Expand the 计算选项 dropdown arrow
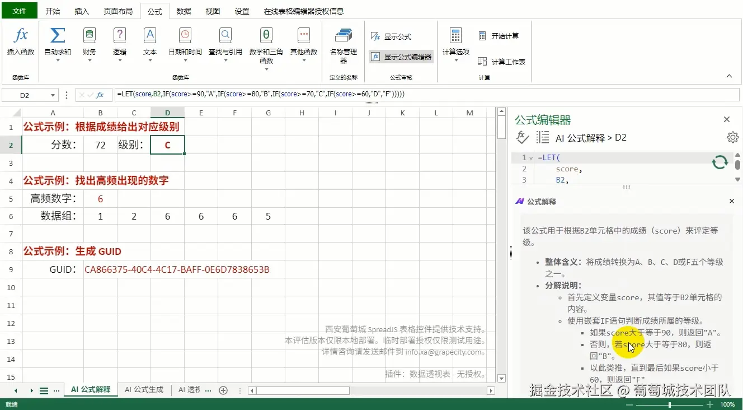Screen dimensions: 743x410 (x=456, y=60)
